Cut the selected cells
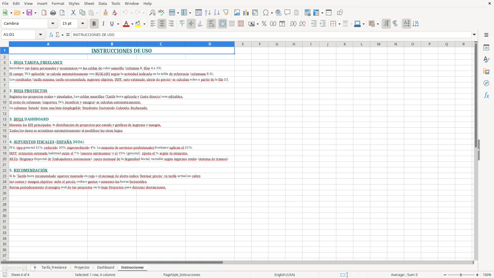 coord(73,13)
